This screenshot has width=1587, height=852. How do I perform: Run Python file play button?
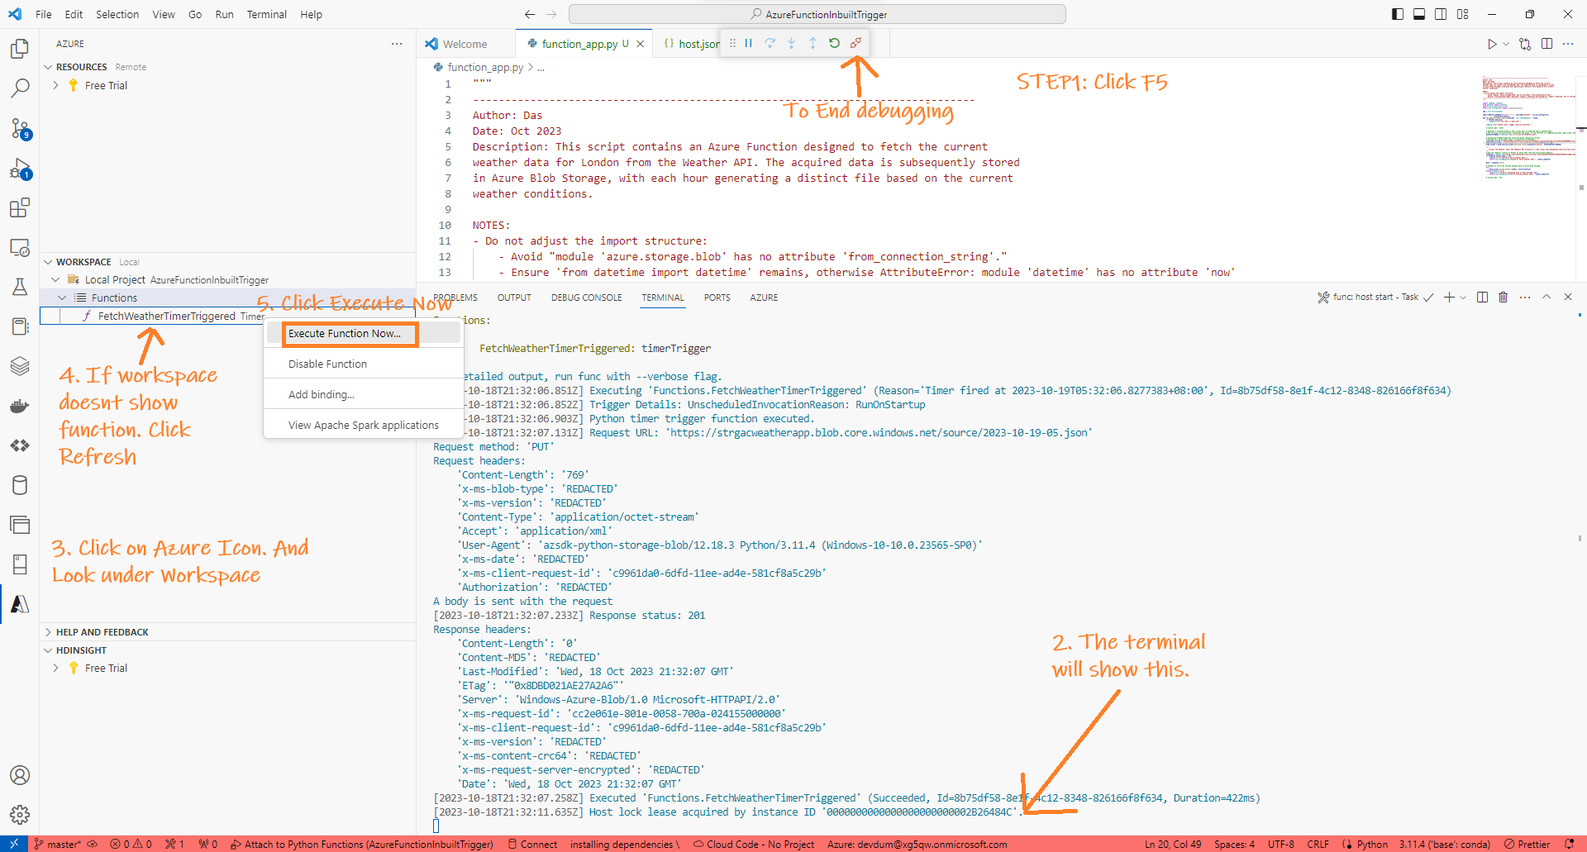[x=1492, y=44]
